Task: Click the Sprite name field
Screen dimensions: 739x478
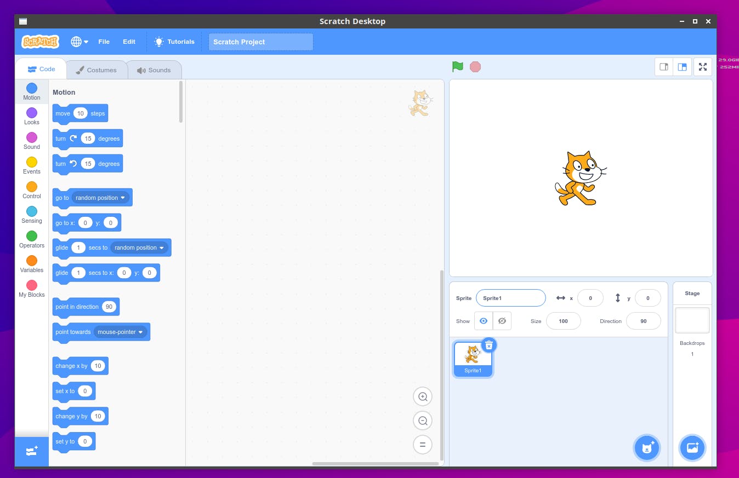Action: tap(511, 298)
